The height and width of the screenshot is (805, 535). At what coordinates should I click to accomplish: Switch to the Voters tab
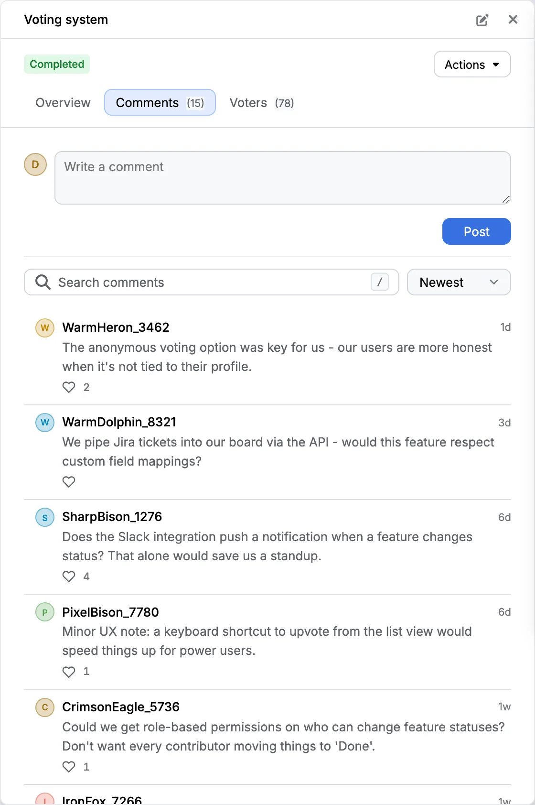(261, 102)
